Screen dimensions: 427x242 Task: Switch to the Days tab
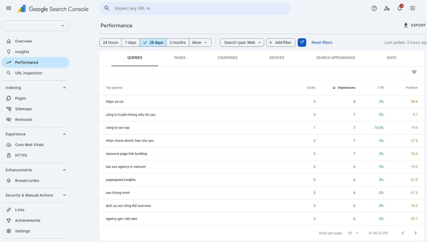point(391,58)
